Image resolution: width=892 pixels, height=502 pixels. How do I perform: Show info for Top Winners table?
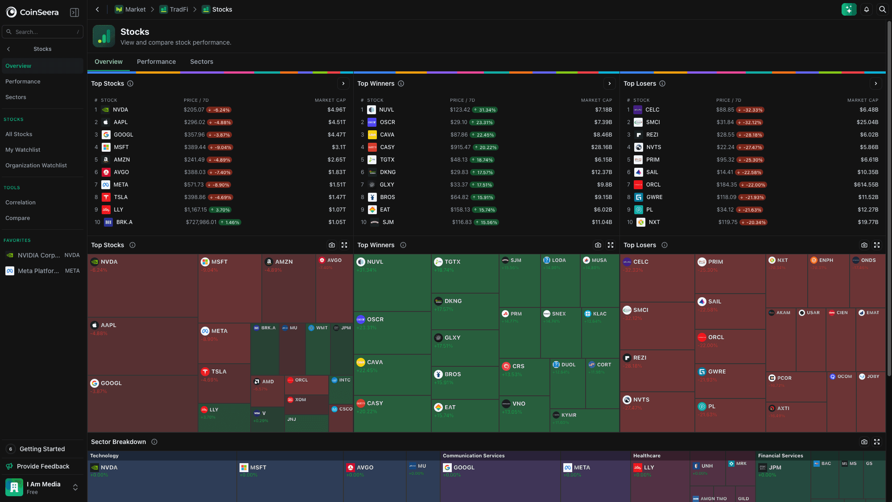401,83
